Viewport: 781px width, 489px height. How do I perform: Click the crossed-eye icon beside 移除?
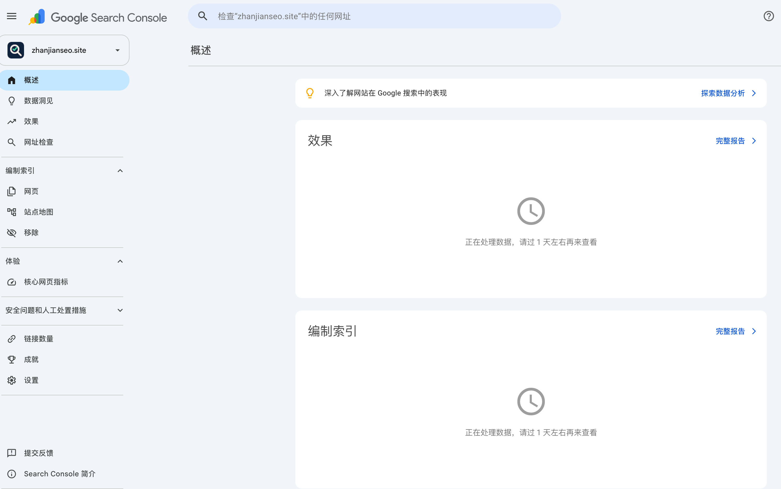coord(12,233)
